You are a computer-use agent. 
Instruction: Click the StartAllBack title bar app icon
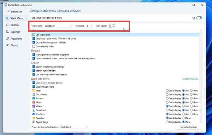pos(6,5)
